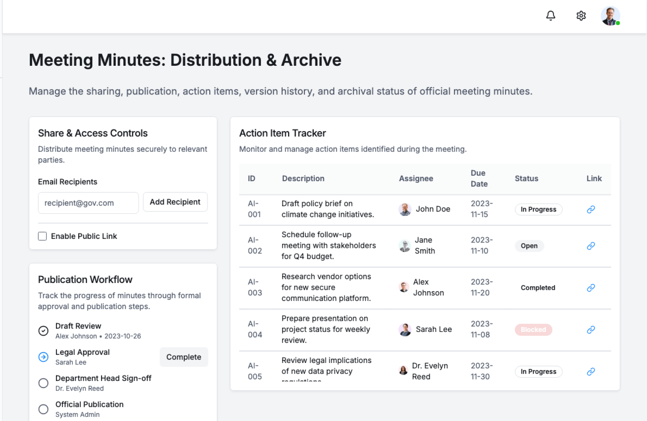
Task: Click the Due Date column header
Action: pyautogui.click(x=479, y=178)
